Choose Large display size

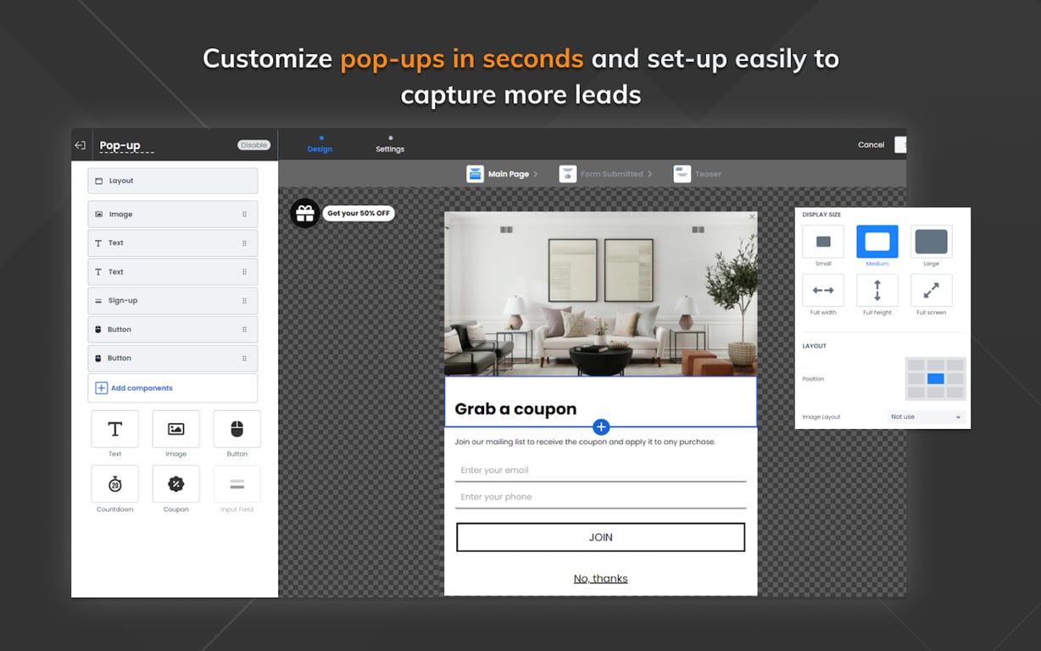[931, 242]
